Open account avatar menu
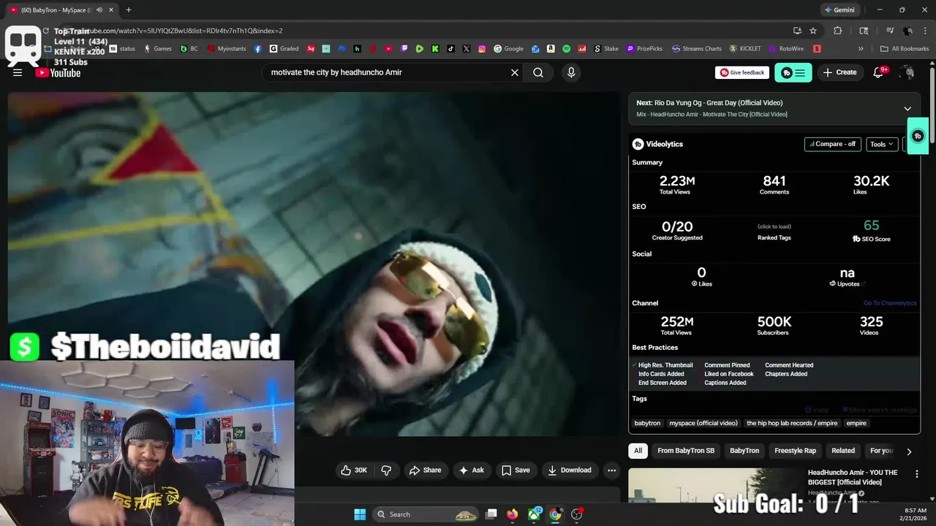The height and width of the screenshot is (526, 936). click(907, 72)
